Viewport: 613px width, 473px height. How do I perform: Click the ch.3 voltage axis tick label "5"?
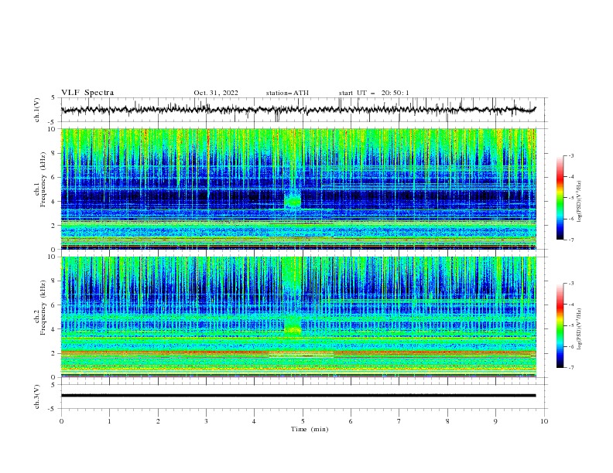point(53,384)
